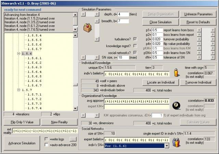219x154 pixels.
Task: Click log entry 'Advancing from iteration 4'
Action: 22,15
